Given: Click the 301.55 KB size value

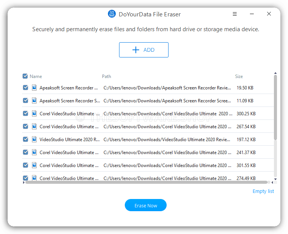Looking at the screenshot, I should 246,166.
